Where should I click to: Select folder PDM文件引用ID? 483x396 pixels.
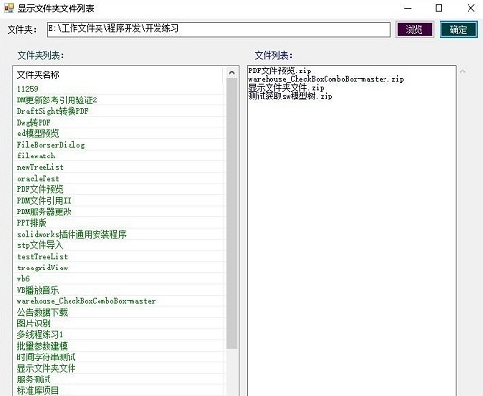click(x=119, y=201)
